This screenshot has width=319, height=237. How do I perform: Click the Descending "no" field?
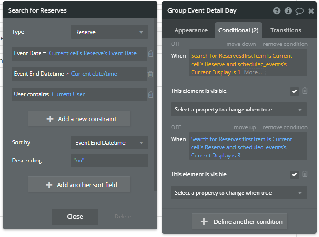[110, 161]
